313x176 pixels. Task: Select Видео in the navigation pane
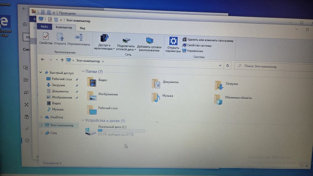56,103
